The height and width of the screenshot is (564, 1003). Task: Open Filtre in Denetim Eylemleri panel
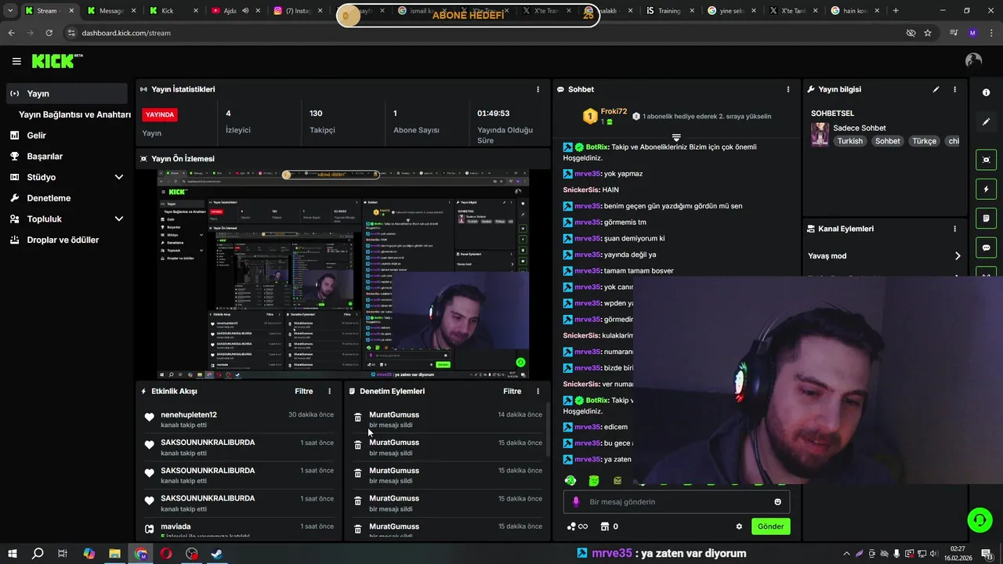click(x=512, y=391)
